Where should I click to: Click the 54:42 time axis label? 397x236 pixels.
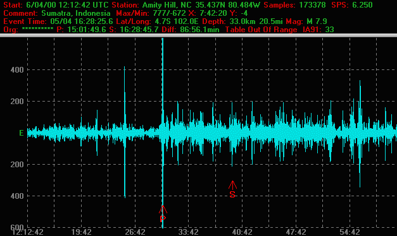[350, 232]
